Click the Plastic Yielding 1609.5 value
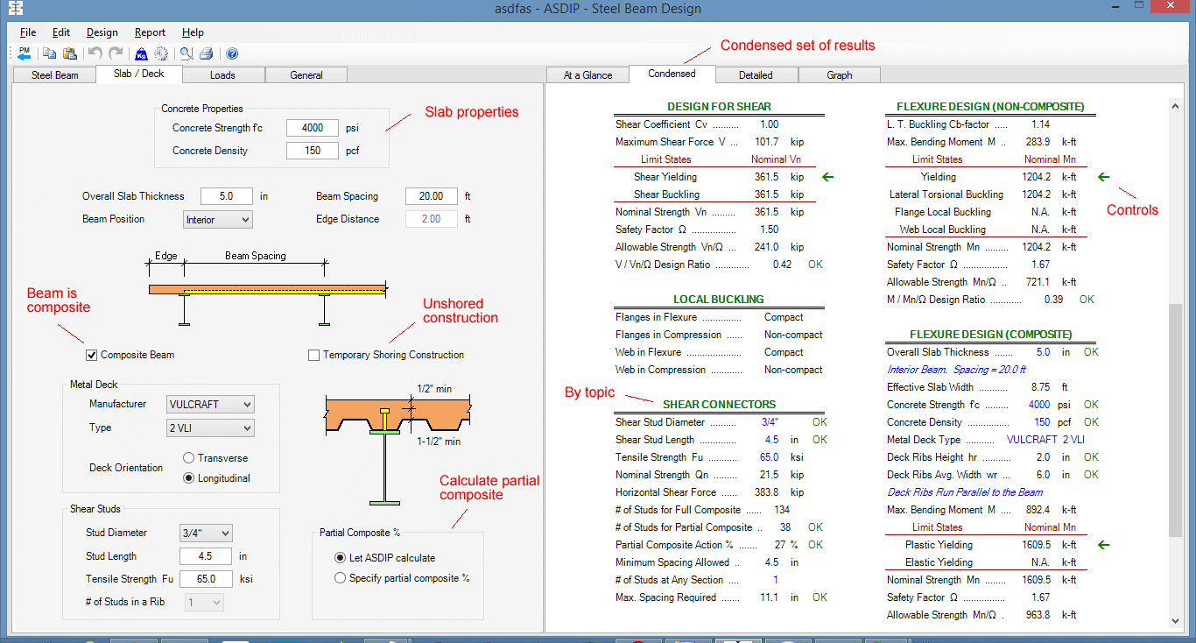The height and width of the screenshot is (643, 1196). coord(1036,545)
